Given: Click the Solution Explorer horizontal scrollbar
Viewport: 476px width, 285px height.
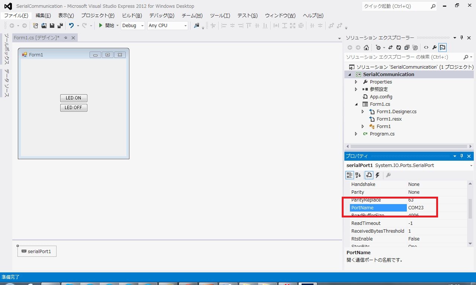Looking at the screenshot, I should (x=409, y=146).
